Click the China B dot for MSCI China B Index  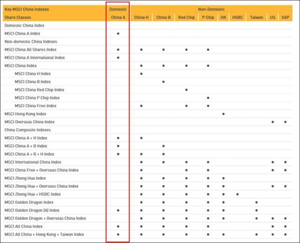click(163, 82)
